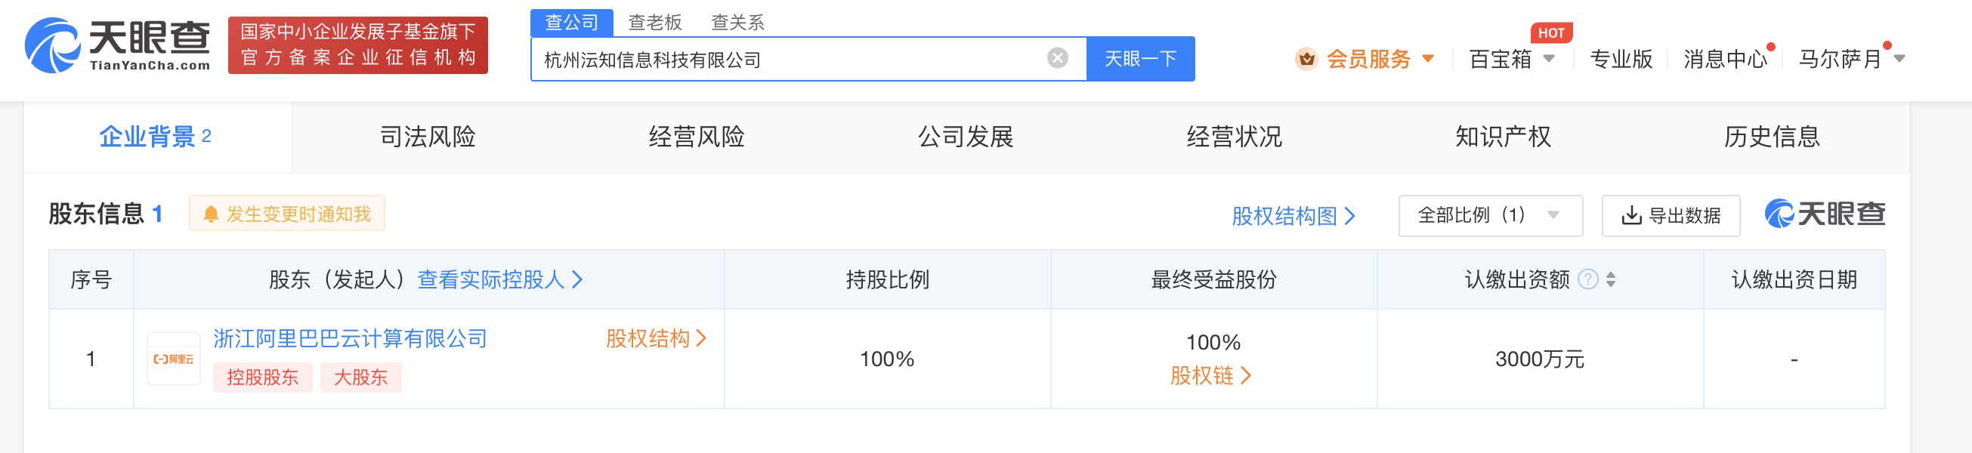Click the HOT badge above 百宝箱
Image resolution: width=1972 pixels, height=453 pixels.
pyautogui.click(x=1551, y=33)
